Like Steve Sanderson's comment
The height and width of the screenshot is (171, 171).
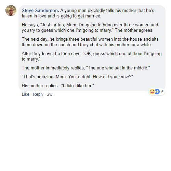click(26, 94)
